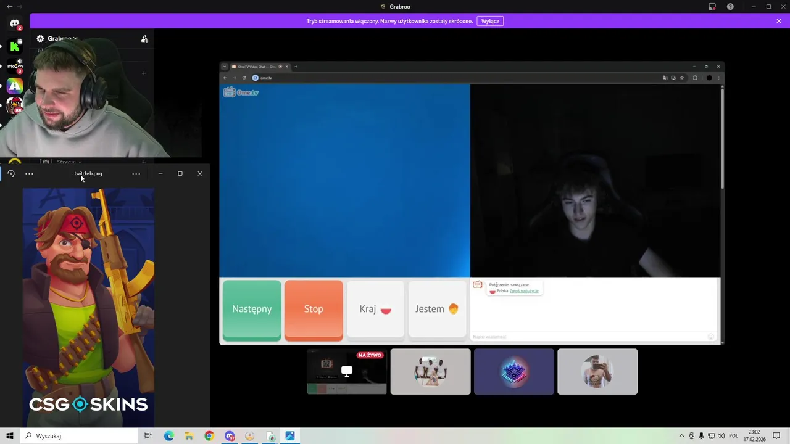
Task: Select the 'into' server with speaker badge
Action: (15, 66)
